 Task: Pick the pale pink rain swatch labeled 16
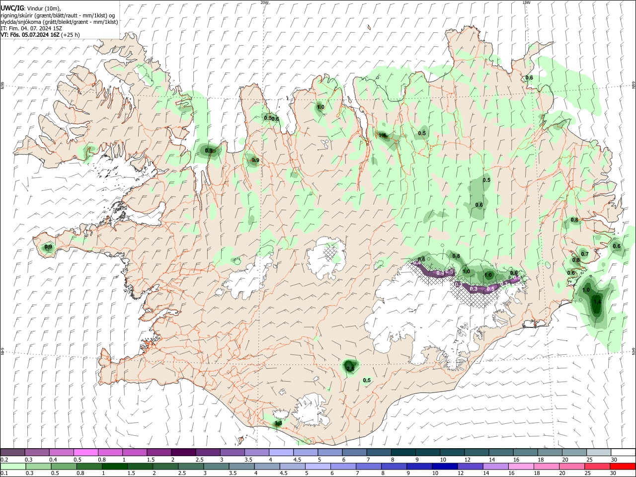pyautogui.click(x=520, y=466)
